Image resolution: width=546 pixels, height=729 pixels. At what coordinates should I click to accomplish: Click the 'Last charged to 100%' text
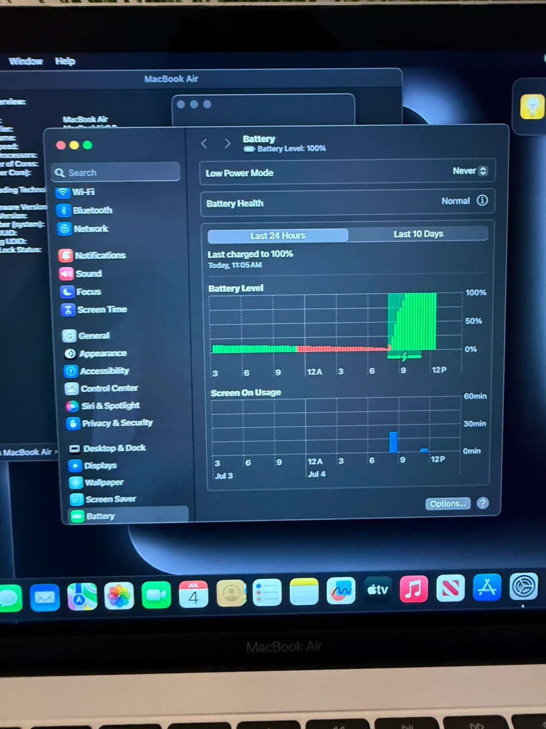pos(250,254)
